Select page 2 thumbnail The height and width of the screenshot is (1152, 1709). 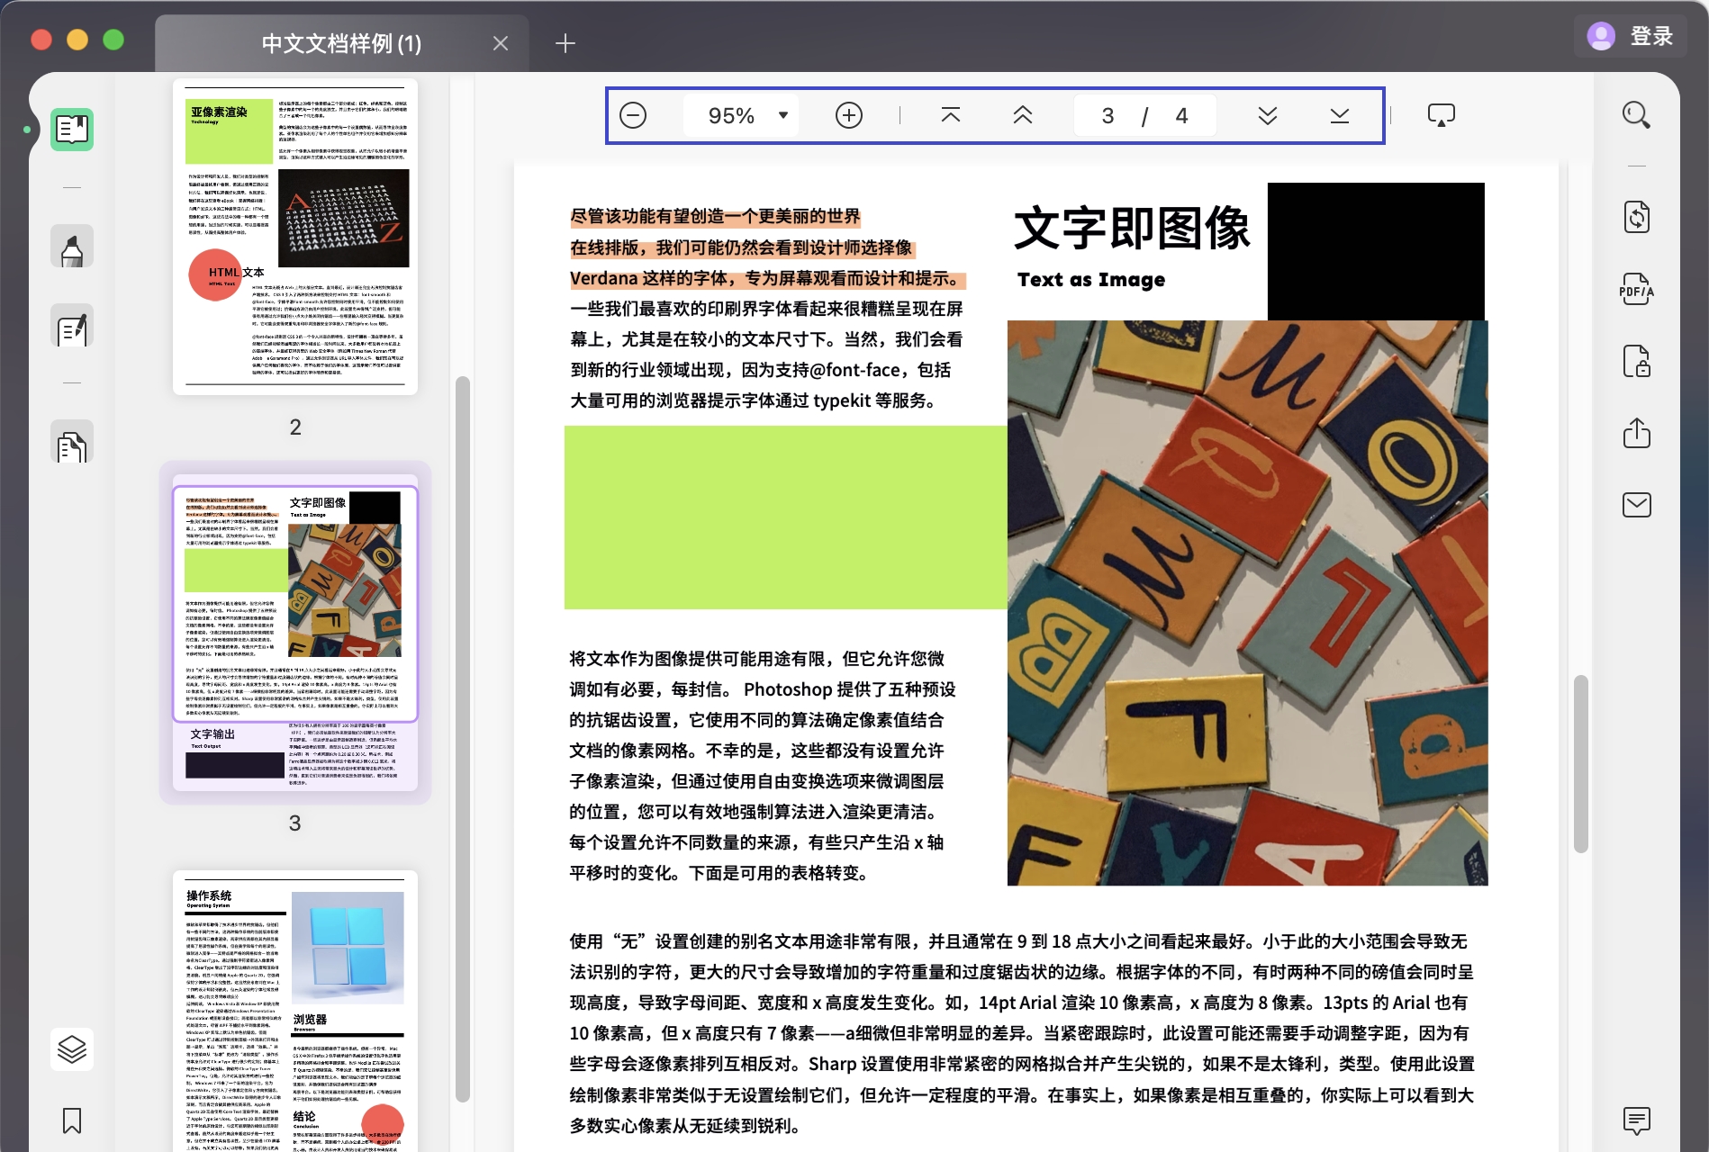[x=295, y=237]
